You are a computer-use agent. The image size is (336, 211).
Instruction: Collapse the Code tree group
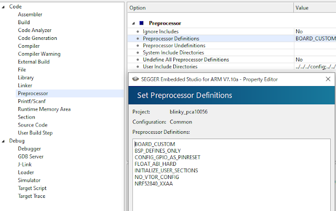[x=3, y=7]
